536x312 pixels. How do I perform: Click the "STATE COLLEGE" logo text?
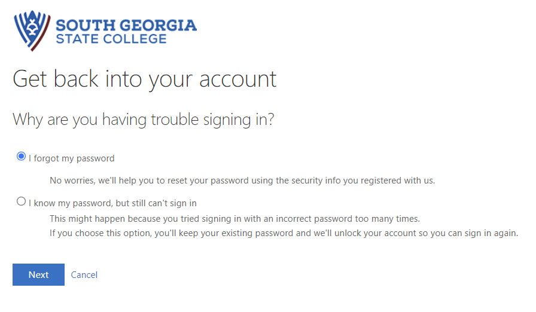111,39
